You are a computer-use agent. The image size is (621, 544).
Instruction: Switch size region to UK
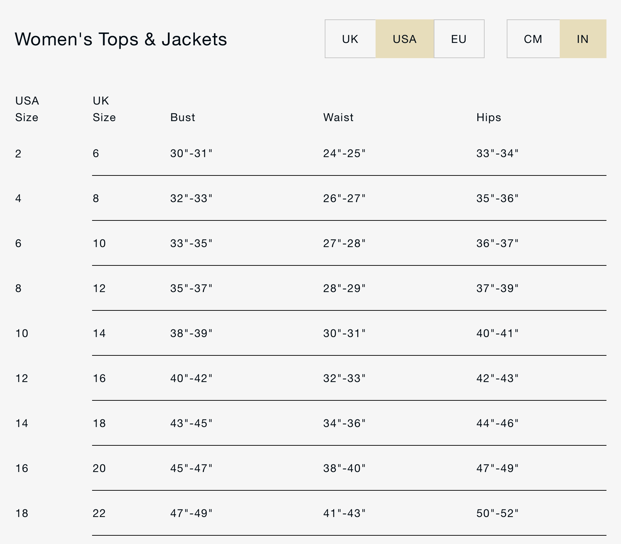point(350,39)
